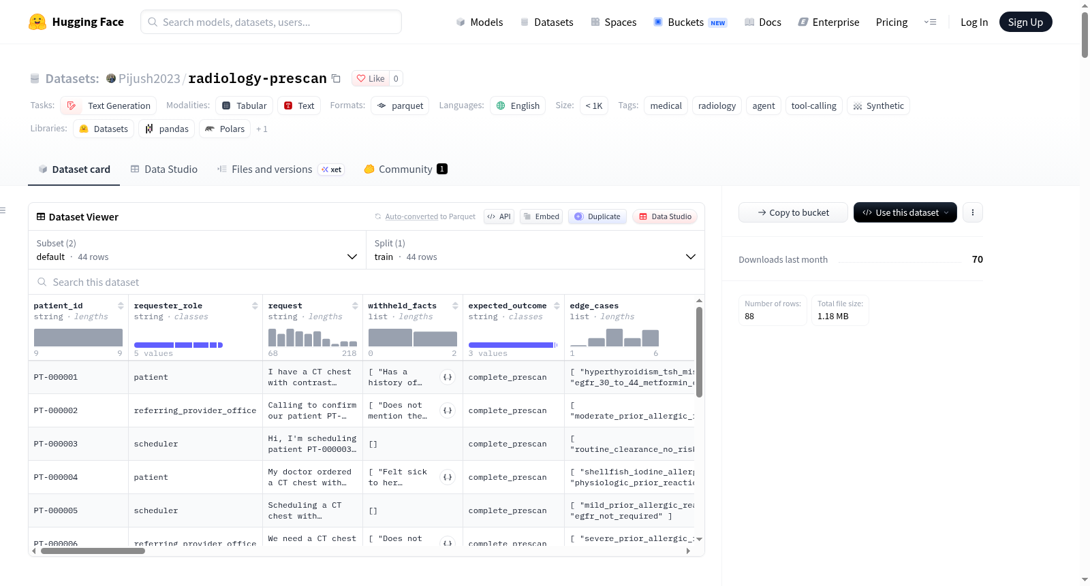Sort the expected_outcome column
The height and width of the screenshot is (586, 1090).
pos(557,306)
